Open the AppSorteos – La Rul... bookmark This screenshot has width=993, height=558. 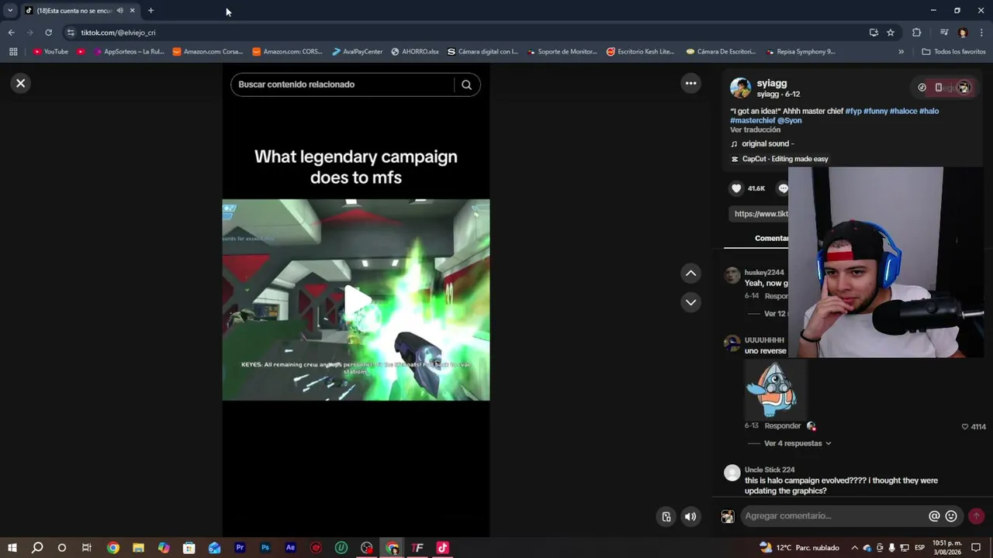(x=128, y=52)
